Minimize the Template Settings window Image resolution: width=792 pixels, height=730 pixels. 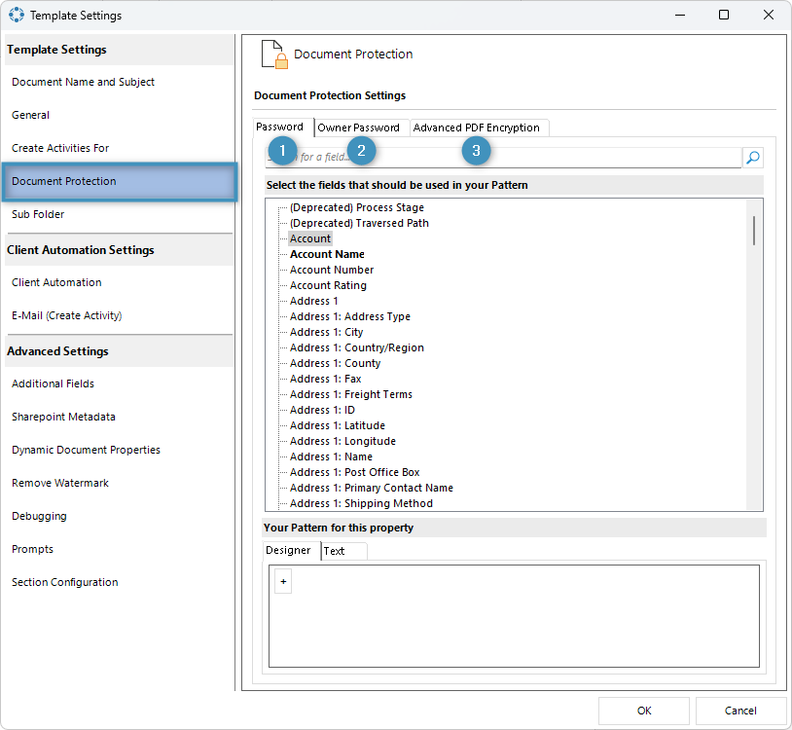coord(680,15)
